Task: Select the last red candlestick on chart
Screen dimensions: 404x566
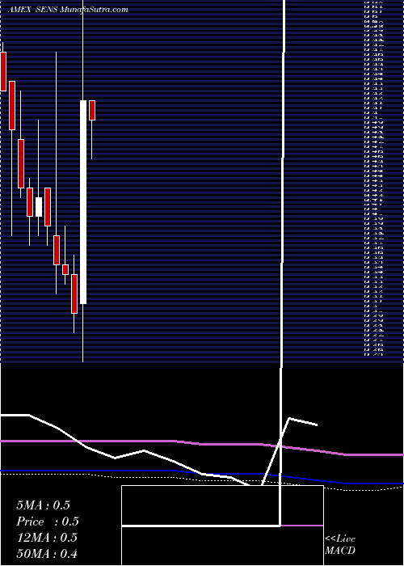Action: [92, 110]
